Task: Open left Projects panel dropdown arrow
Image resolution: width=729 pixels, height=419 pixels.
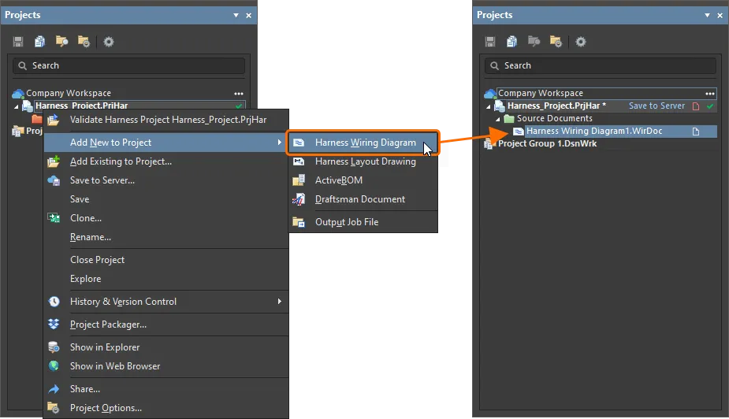Action: pos(236,15)
